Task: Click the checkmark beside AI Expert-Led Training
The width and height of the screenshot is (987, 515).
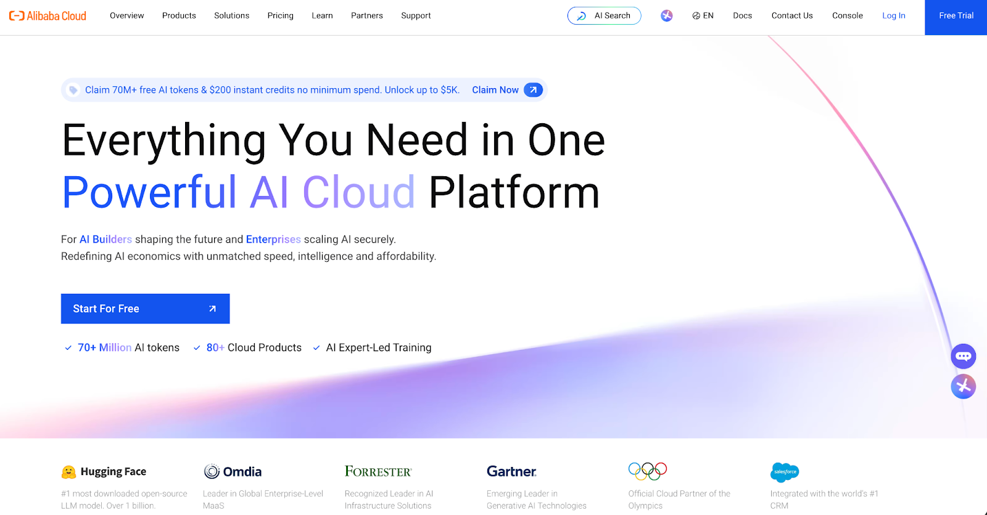Action: [316, 348]
